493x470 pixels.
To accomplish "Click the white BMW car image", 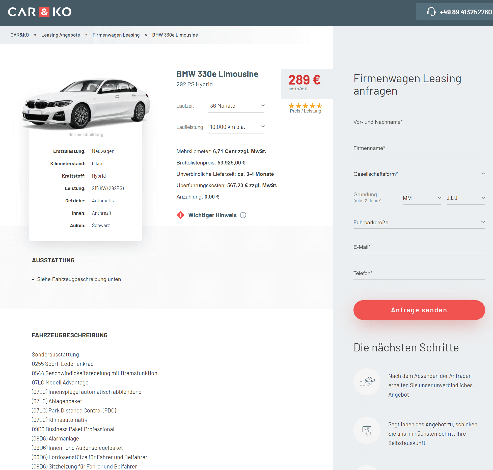I will (x=86, y=104).
